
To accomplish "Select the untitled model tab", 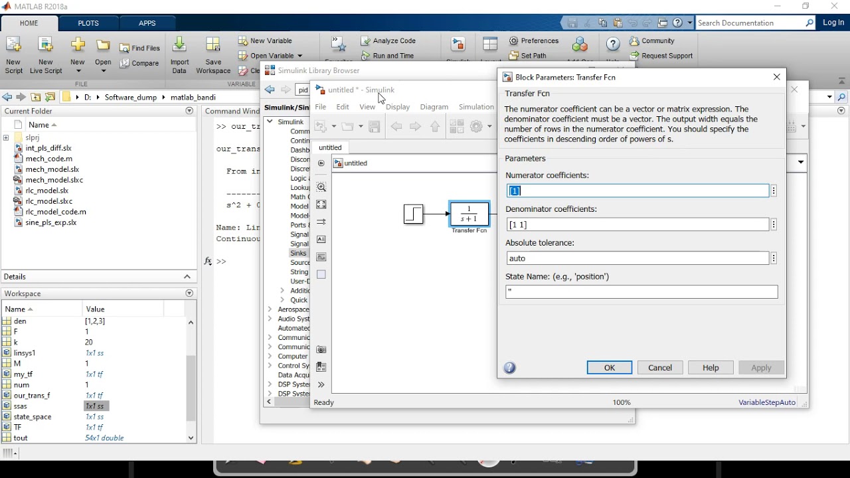I will click(330, 147).
